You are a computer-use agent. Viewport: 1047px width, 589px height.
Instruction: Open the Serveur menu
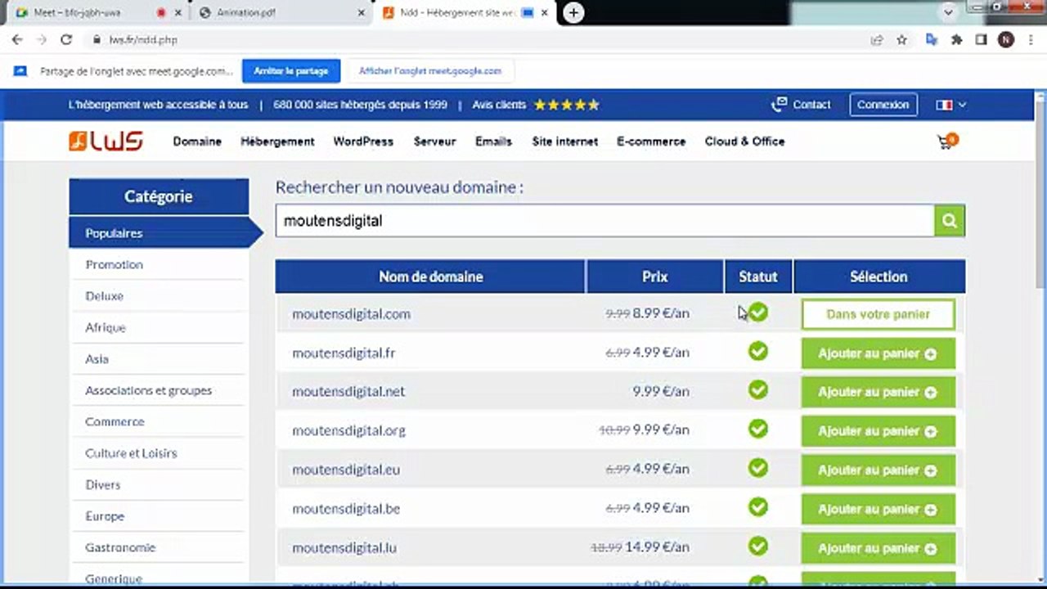pyautogui.click(x=434, y=142)
